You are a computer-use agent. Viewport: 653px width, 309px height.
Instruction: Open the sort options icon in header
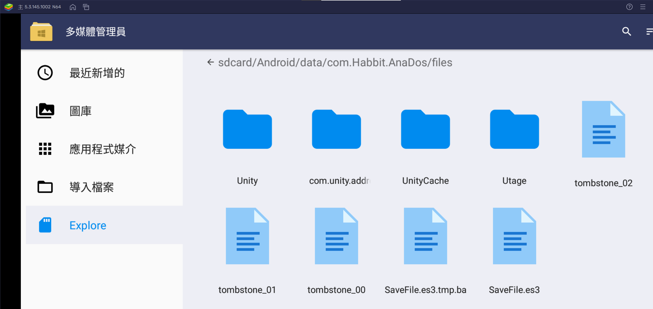649,32
